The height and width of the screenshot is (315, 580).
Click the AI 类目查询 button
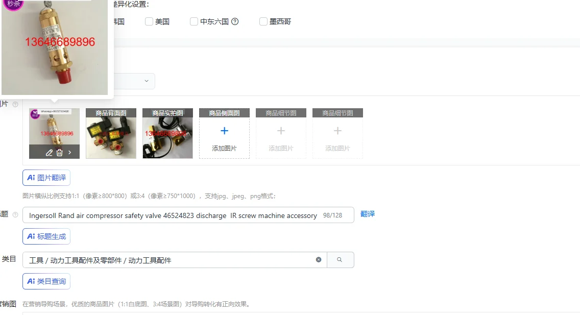click(x=46, y=281)
